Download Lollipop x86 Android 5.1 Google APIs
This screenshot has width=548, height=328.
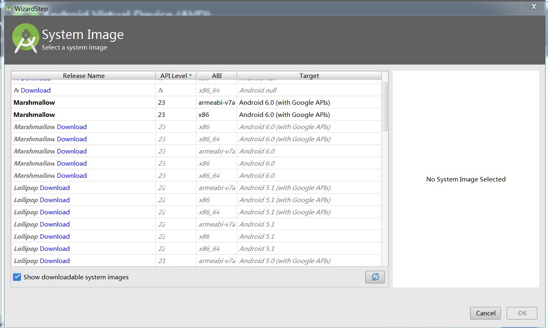point(55,200)
